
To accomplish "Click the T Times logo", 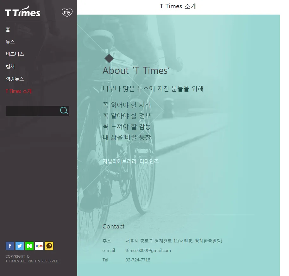I will tap(22, 11).
